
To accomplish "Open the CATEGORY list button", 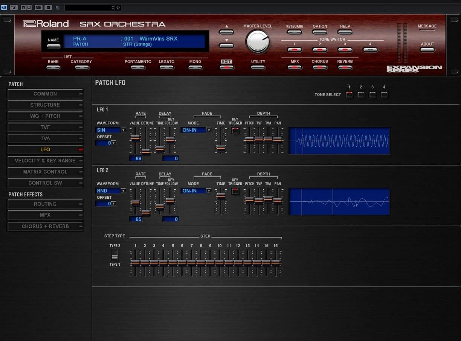I will point(81,68).
